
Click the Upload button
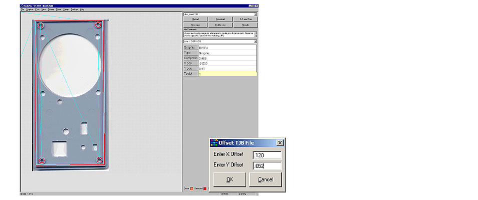coord(195,19)
